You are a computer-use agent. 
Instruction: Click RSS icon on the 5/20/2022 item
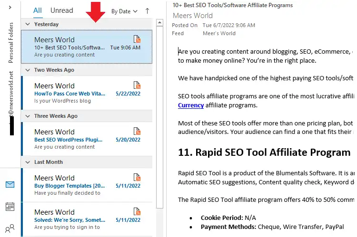[x=137, y=132]
